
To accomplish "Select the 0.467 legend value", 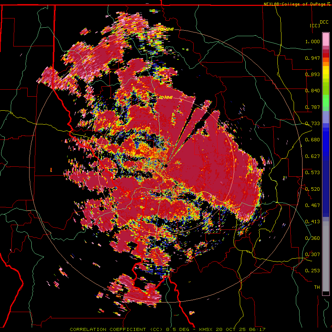I will pyautogui.click(x=312, y=205).
